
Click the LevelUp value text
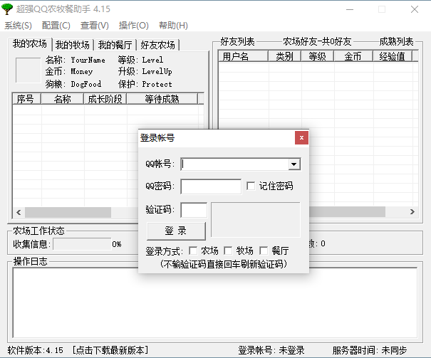pyautogui.click(x=157, y=72)
